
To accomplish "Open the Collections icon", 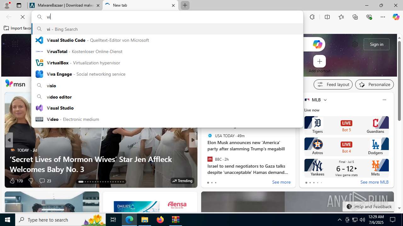I will point(355,17).
